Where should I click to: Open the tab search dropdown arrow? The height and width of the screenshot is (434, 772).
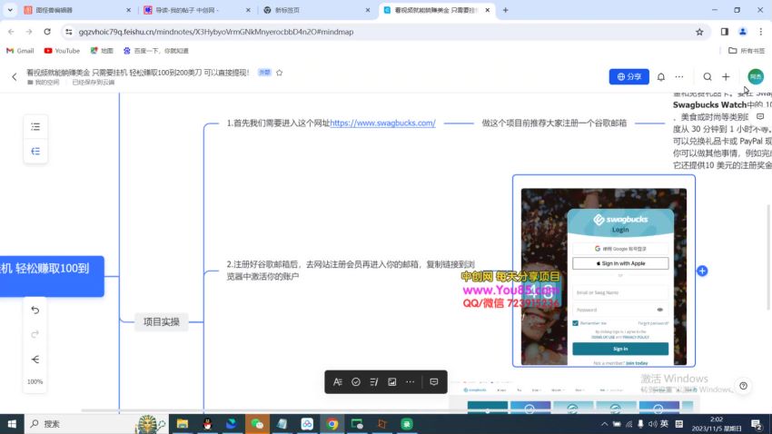[10, 10]
